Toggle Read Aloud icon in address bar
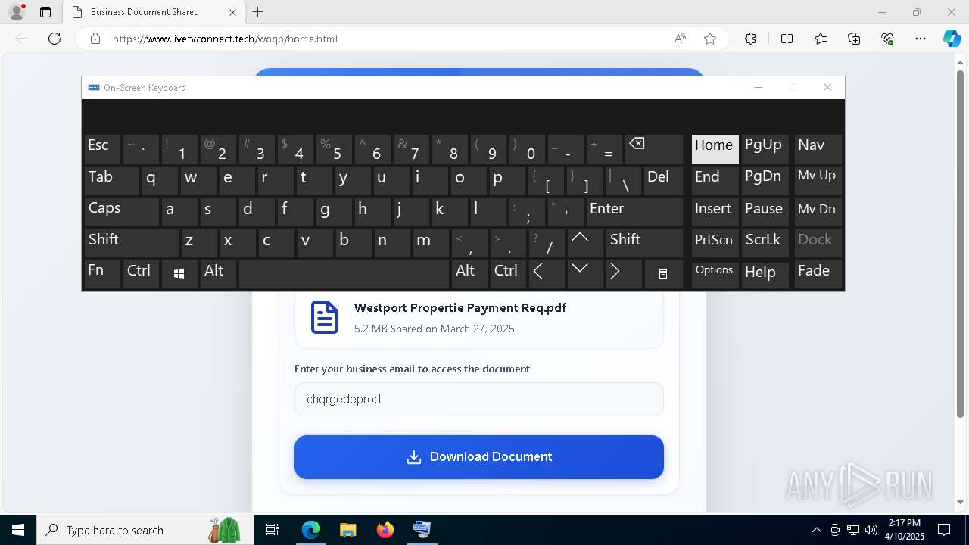This screenshot has width=969, height=545. tap(680, 39)
